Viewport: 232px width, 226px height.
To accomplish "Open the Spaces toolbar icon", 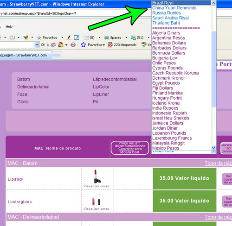I will (107, 38).
